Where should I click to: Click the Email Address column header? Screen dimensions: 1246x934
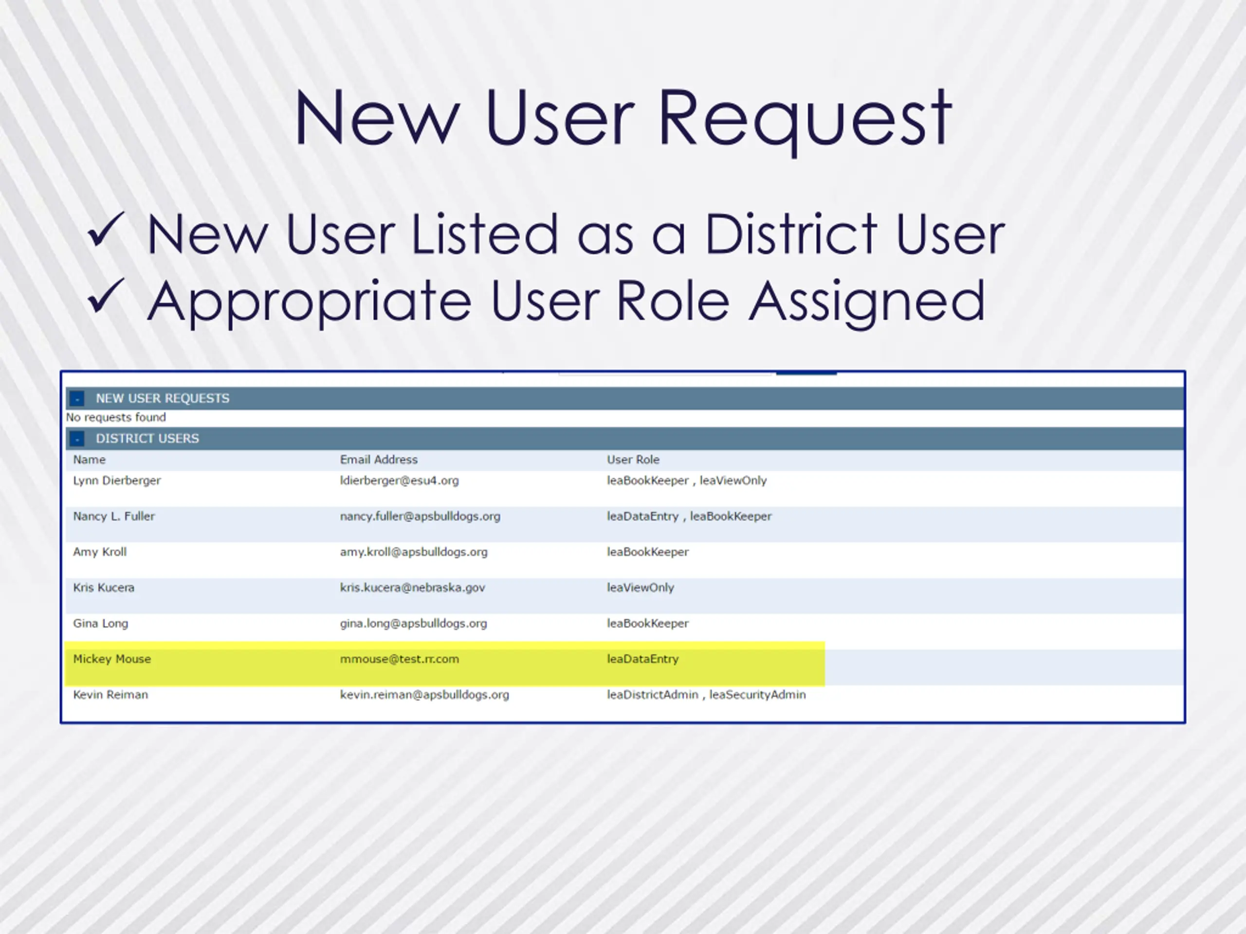click(379, 459)
